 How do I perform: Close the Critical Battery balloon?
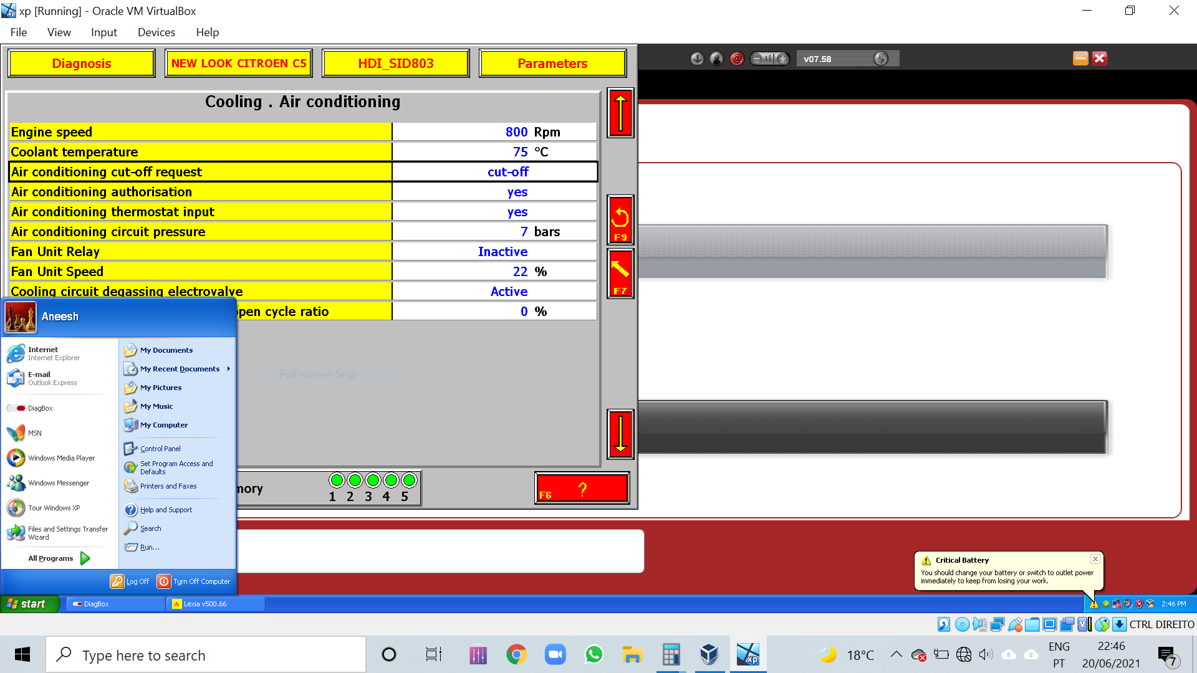1095,559
